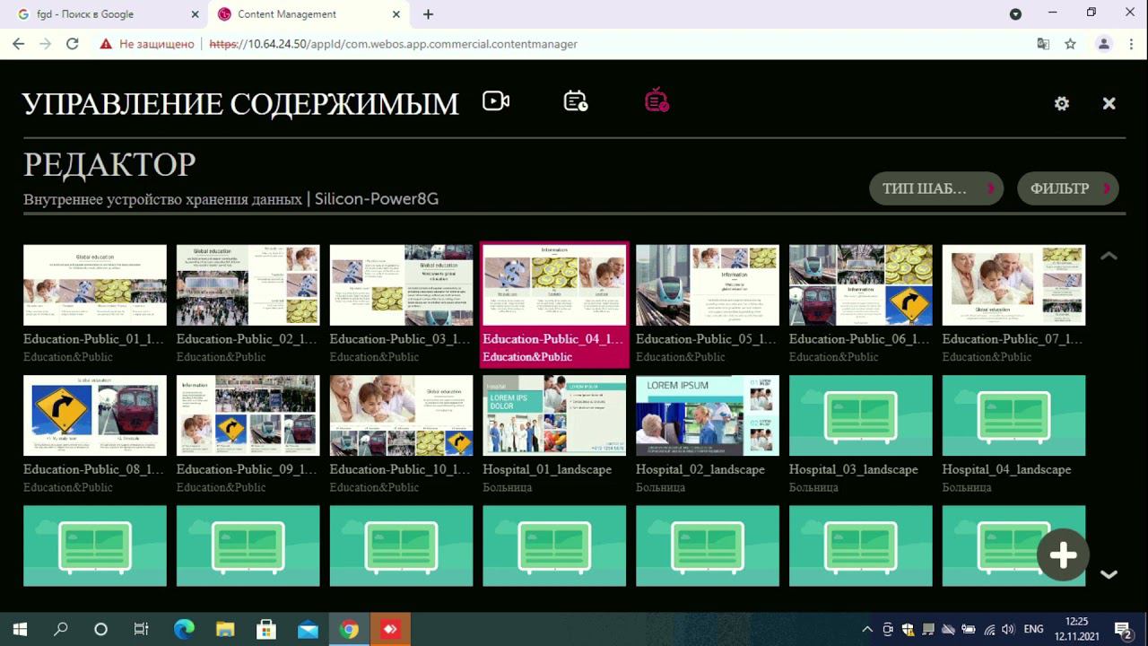Open Chrome profile avatar menu
The width and height of the screenshot is (1148, 646).
[1104, 44]
